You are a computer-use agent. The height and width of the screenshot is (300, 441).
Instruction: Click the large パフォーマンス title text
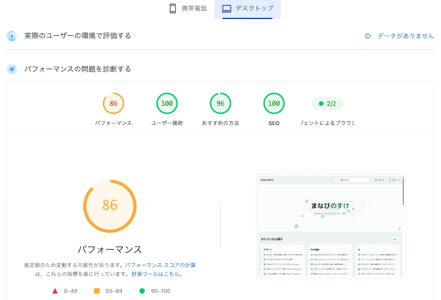[110, 249]
